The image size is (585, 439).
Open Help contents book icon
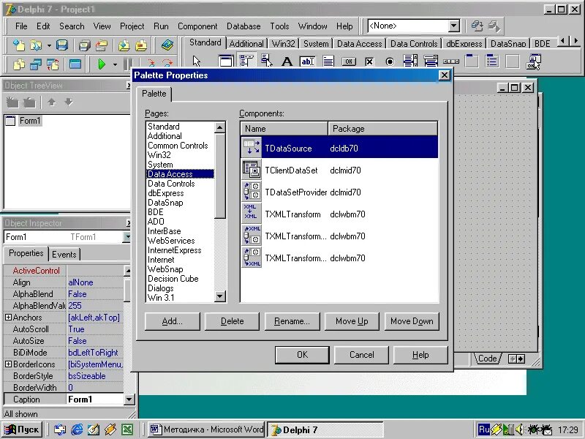(x=167, y=45)
